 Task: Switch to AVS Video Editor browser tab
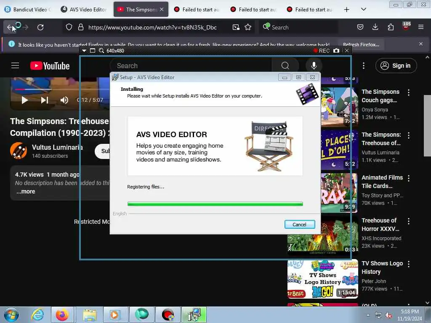click(x=84, y=9)
